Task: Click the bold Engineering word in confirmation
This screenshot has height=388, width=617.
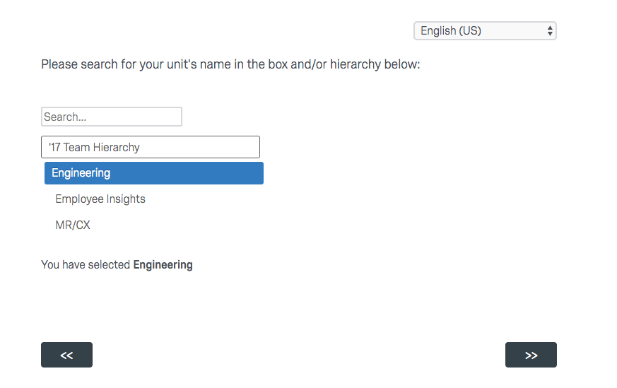Action: pyautogui.click(x=163, y=265)
